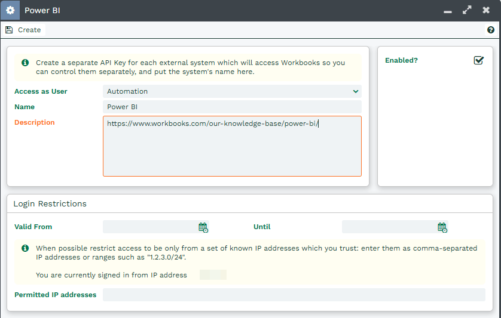Close the Power BI window
Screen dimensions: 501x318
(486, 10)
